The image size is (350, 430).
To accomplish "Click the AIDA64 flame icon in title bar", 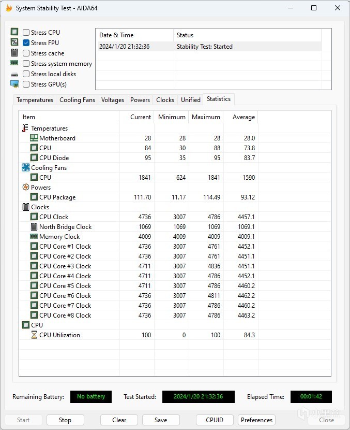I will [x=9, y=8].
